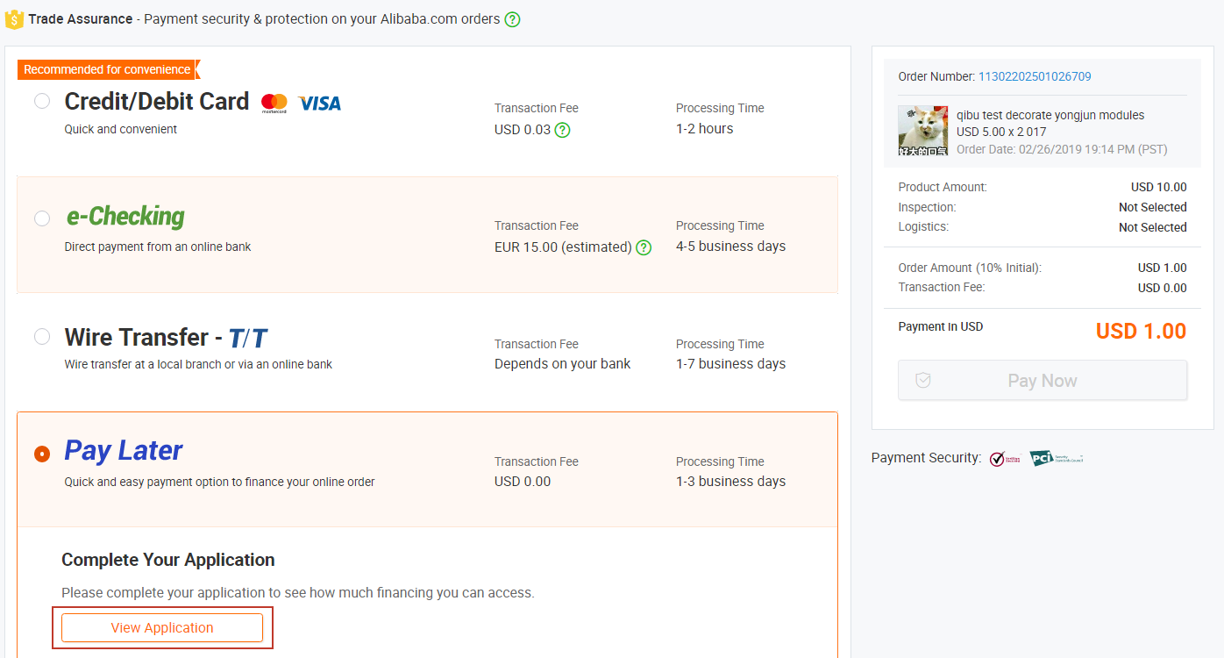Click the Recommended for convenience ribbon
Image resolution: width=1224 pixels, height=658 pixels.
[x=108, y=69]
